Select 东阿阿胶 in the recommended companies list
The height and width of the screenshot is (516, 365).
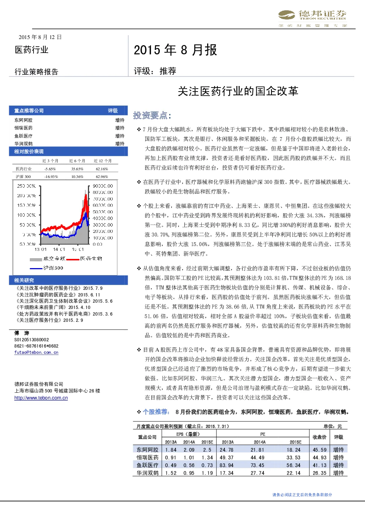pyautogui.click(x=24, y=120)
